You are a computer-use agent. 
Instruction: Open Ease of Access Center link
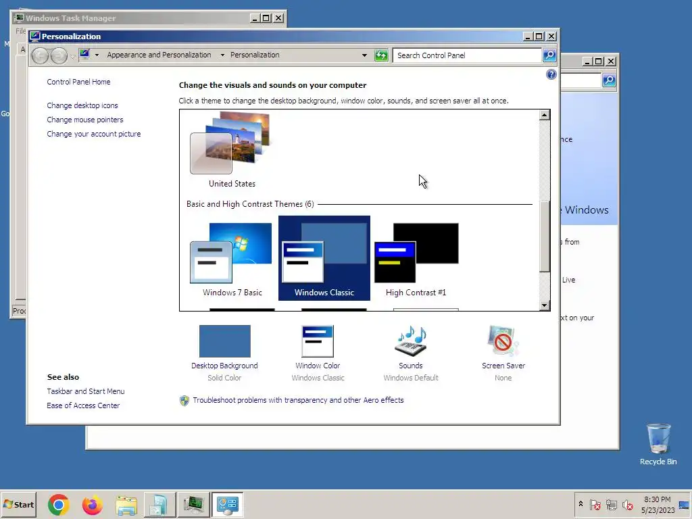(x=83, y=405)
